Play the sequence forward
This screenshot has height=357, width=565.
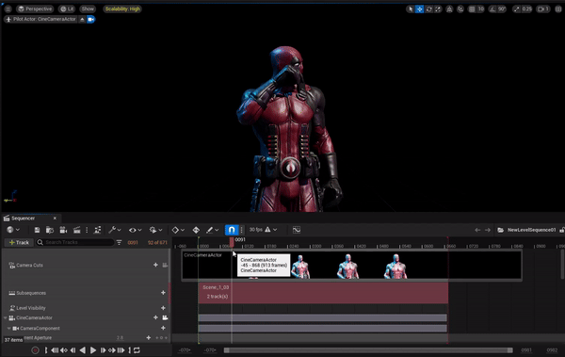pyautogui.click(x=93, y=350)
